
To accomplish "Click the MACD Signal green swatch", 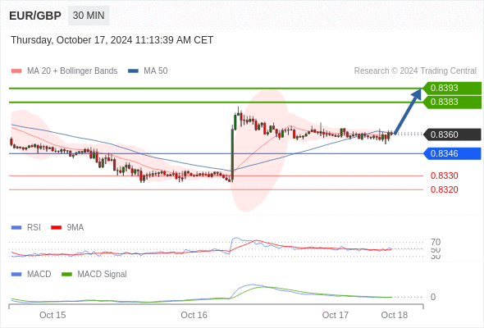I will (66, 275).
